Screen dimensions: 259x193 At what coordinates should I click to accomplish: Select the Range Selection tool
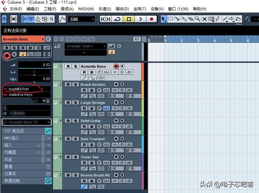170,19
